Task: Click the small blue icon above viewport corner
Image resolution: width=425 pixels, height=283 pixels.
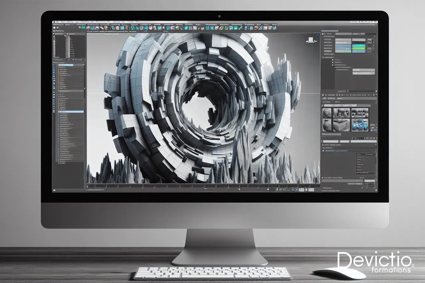Action: point(318,34)
